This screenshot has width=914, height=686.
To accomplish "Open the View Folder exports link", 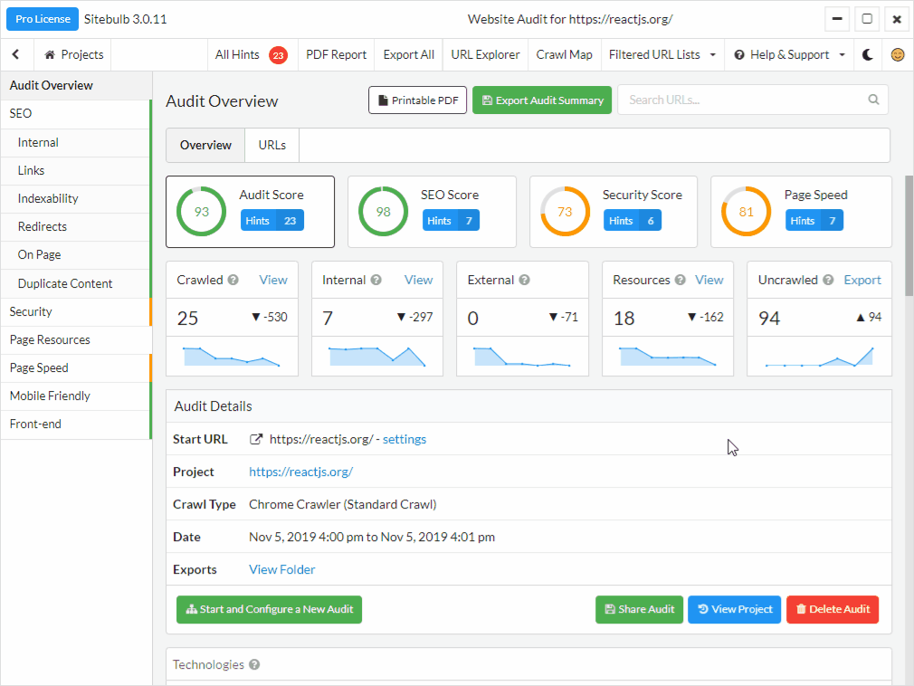I will (x=281, y=569).
